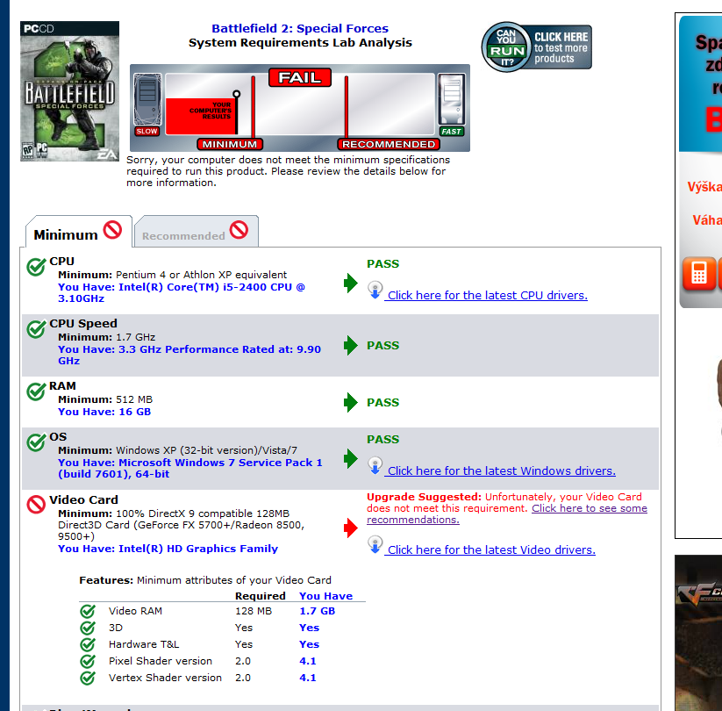Click the check icon next to Pixel Shader version
This screenshot has height=711, width=722.
[x=88, y=661]
